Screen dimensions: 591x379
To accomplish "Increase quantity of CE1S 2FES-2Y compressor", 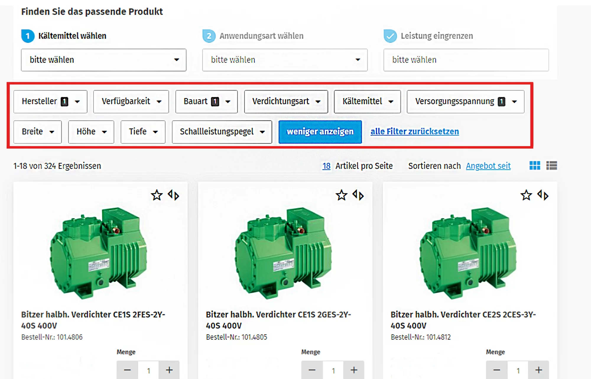I will pos(169,370).
